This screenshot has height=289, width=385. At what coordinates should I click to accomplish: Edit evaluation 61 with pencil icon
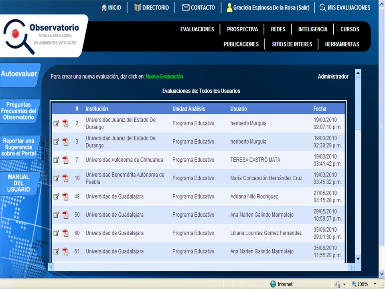(x=56, y=251)
